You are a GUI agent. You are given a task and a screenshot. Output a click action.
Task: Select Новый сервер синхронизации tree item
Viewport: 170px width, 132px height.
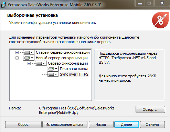pos(62,58)
